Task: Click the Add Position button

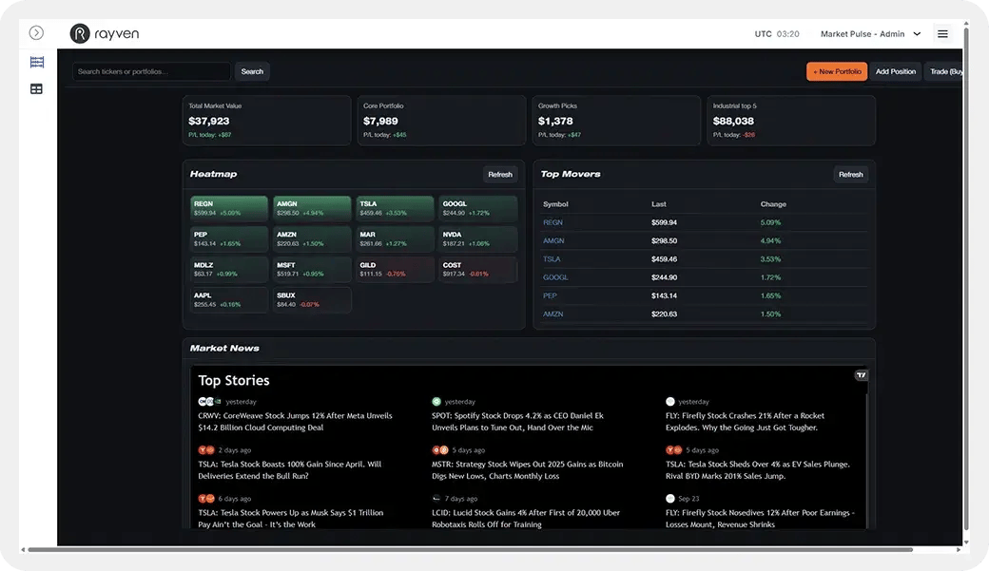Action: (895, 71)
